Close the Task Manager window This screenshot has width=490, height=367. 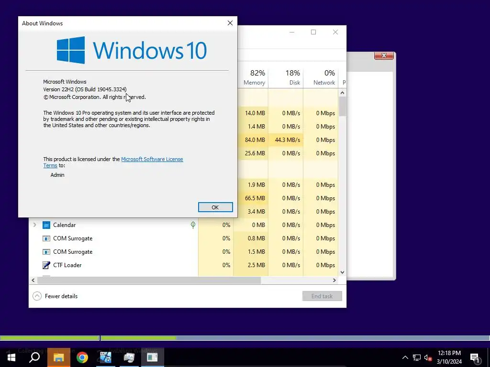click(x=335, y=32)
